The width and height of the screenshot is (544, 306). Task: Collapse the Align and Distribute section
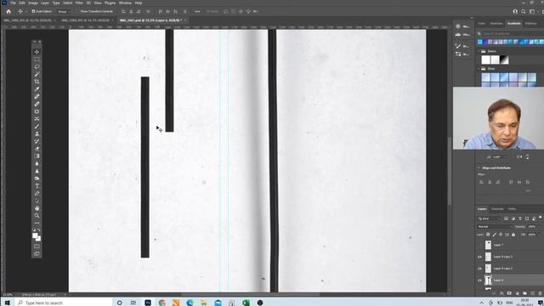coord(479,168)
